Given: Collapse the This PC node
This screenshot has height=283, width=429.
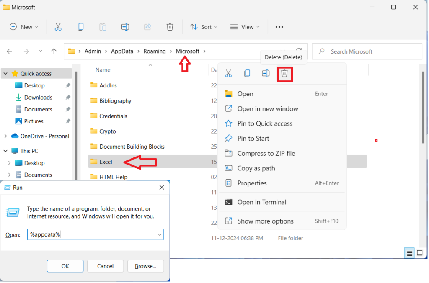Looking at the screenshot, I should tap(5, 151).
